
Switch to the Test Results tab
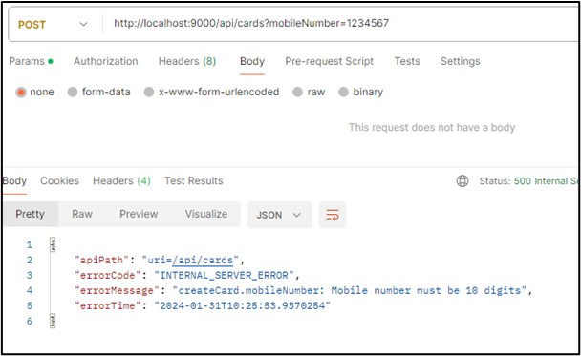pyautogui.click(x=194, y=181)
